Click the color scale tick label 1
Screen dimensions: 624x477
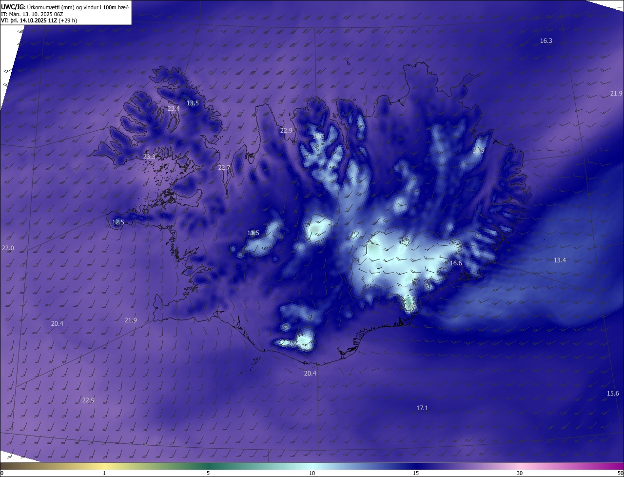pos(104,473)
